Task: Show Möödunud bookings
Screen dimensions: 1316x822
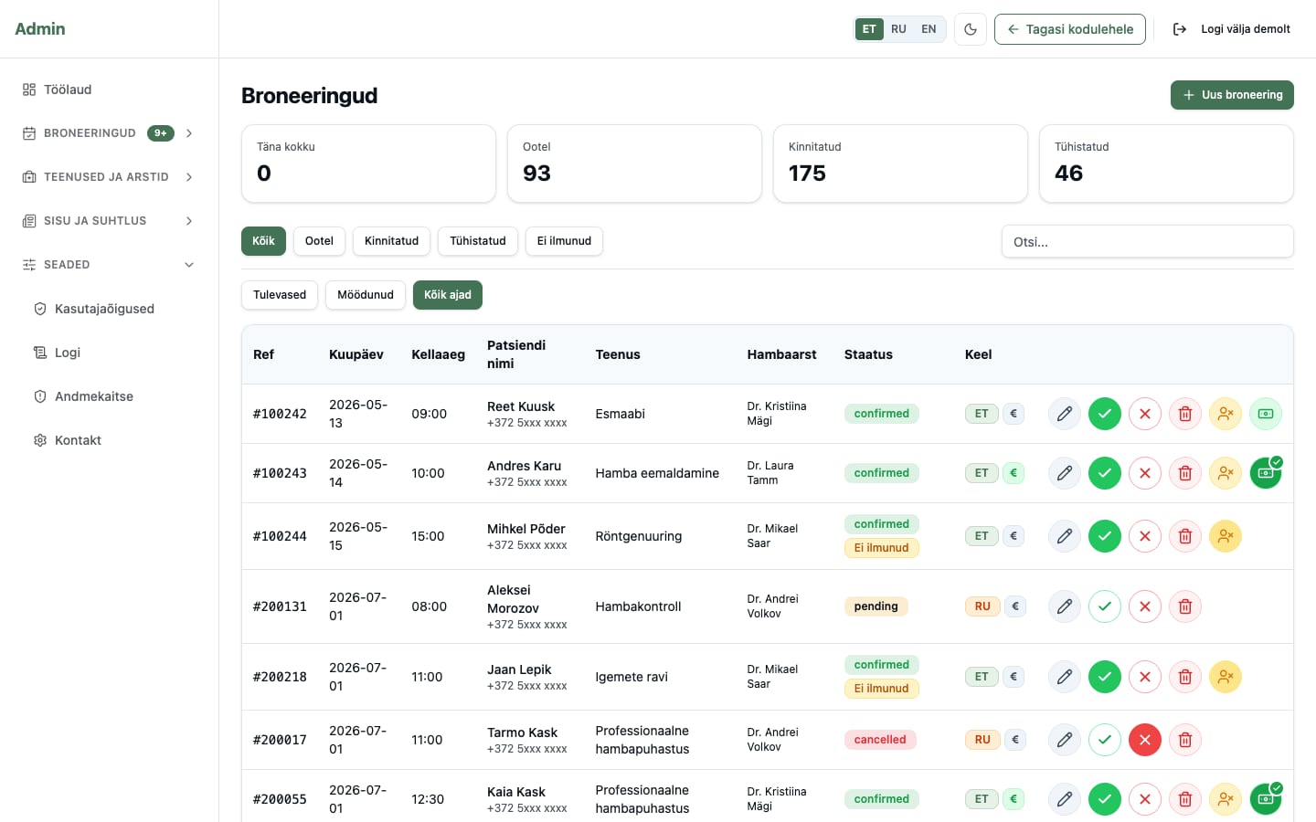Action: pos(366,295)
